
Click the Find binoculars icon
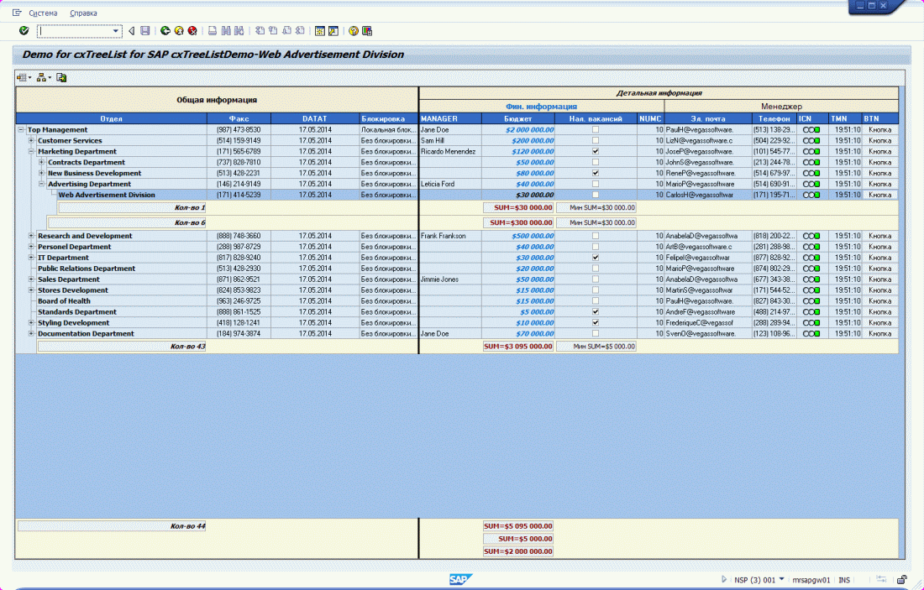click(x=226, y=30)
